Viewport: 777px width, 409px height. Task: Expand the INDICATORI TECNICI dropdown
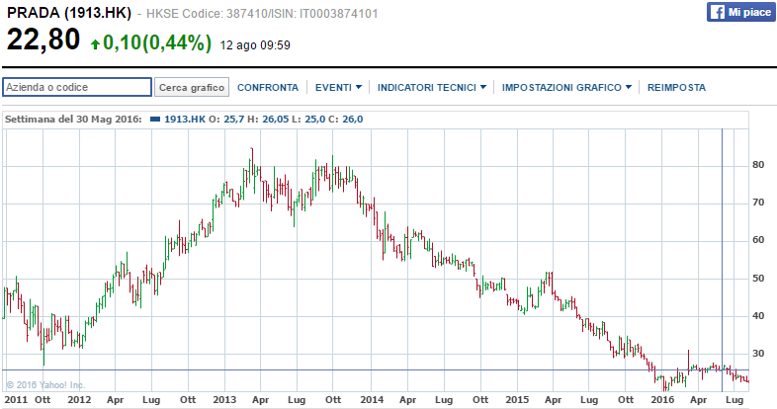click(432, 87)
